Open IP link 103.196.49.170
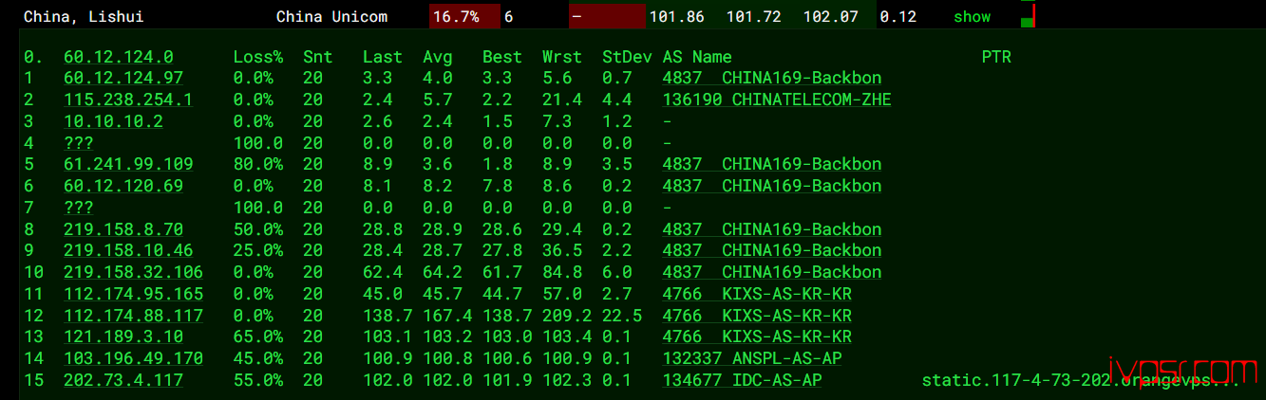Viewport: 1266px width, 400px height. 133,358
